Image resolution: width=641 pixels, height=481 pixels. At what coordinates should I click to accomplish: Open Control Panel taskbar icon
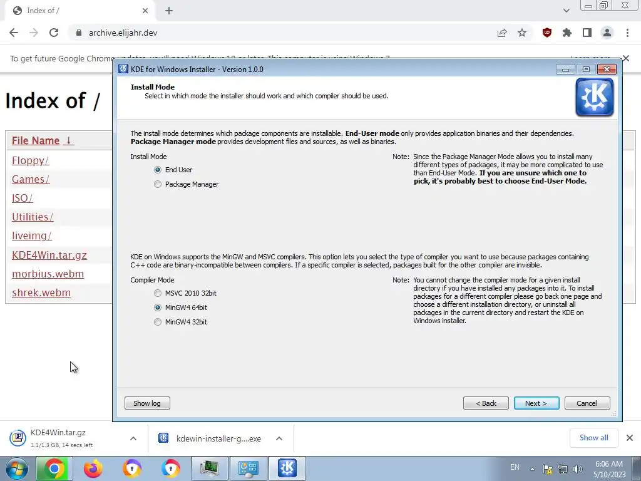pyautogui.click(x=249, y=468)
